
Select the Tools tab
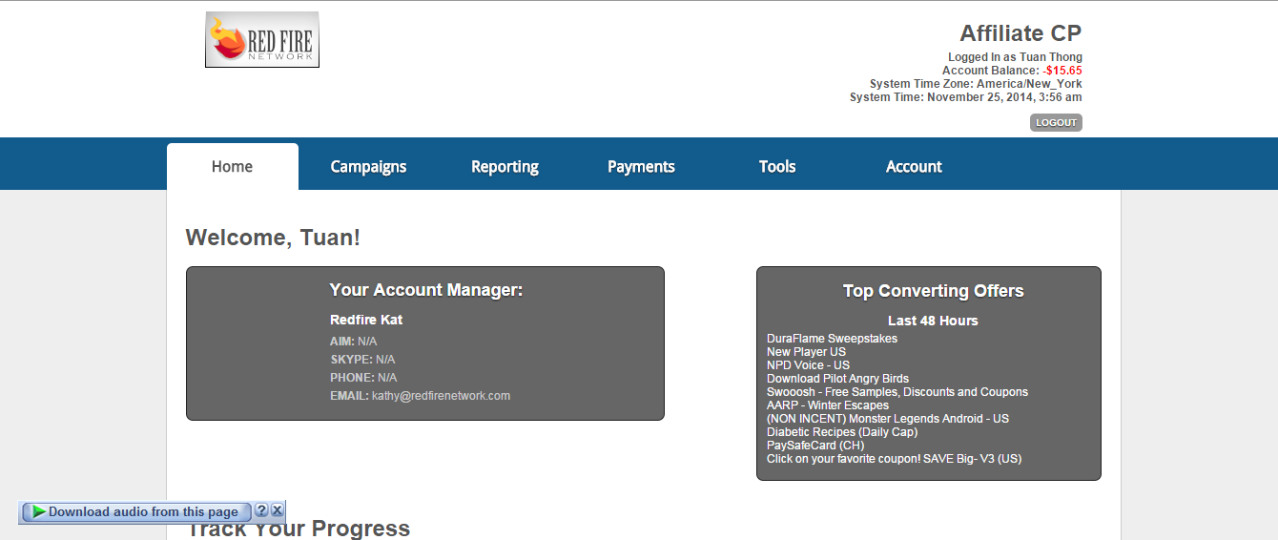777,166
